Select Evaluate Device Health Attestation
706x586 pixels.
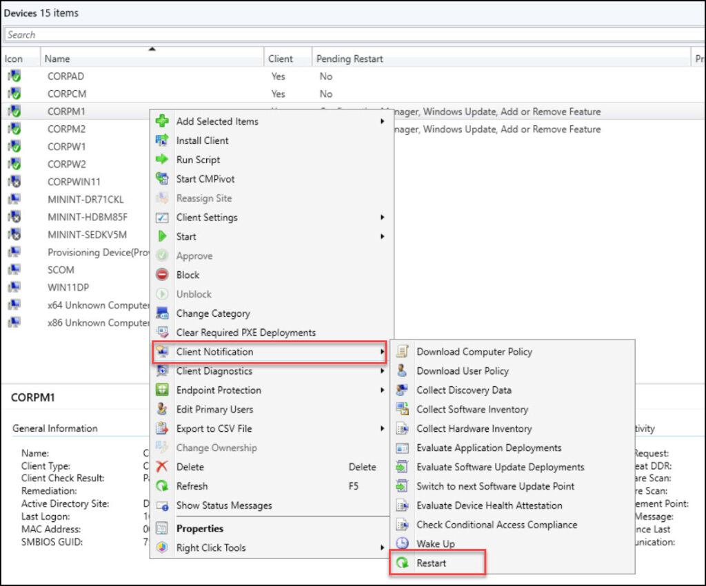(513, 505)
